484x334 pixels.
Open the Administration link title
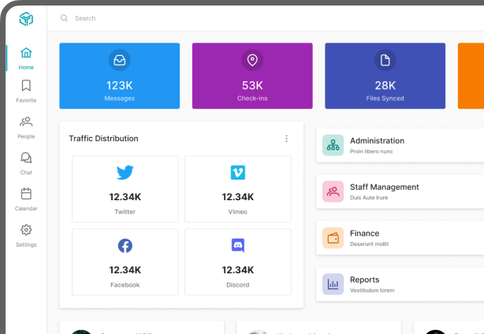(377, 141)
